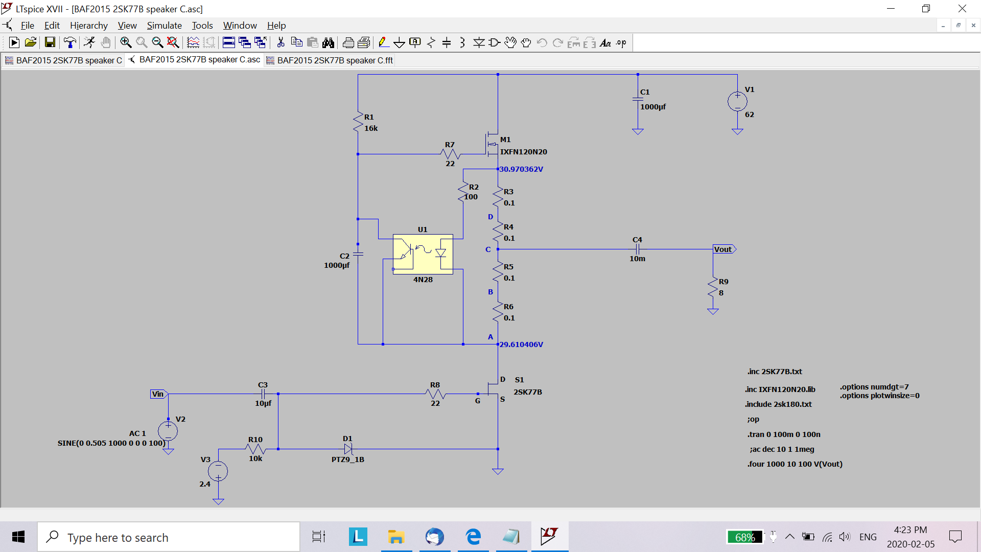Screen dimensions: 981x552
Task: Select the Label Net tool
Action: coord(415,43)
